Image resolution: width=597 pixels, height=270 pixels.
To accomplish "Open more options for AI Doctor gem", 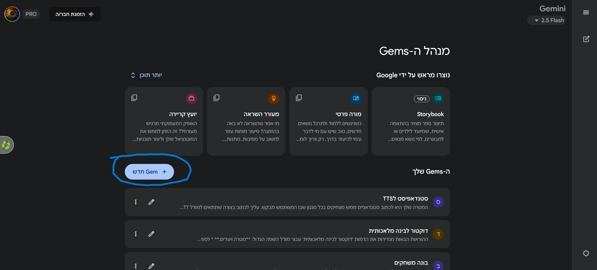I will pos(136,234).
